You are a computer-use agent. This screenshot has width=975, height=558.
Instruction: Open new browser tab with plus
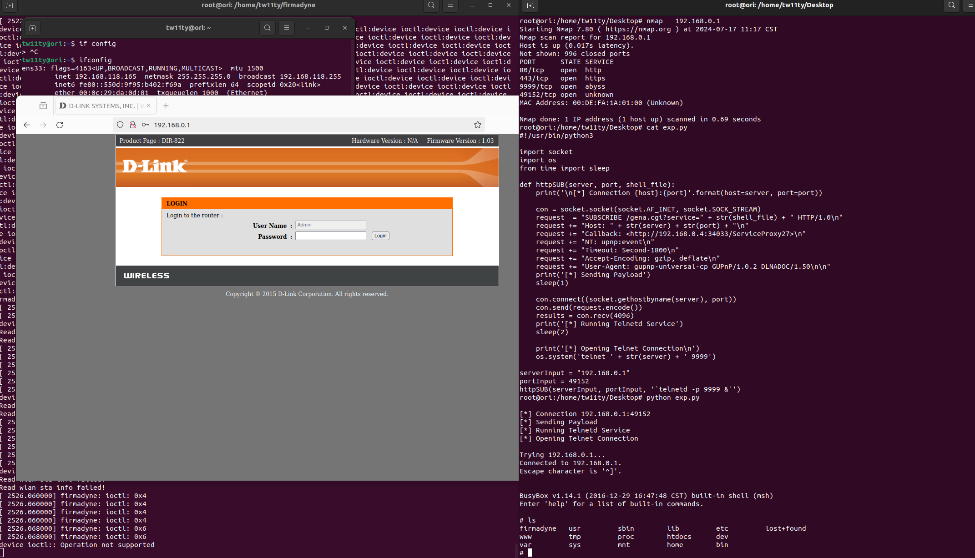pyautogui.click(x=166, y=106)
